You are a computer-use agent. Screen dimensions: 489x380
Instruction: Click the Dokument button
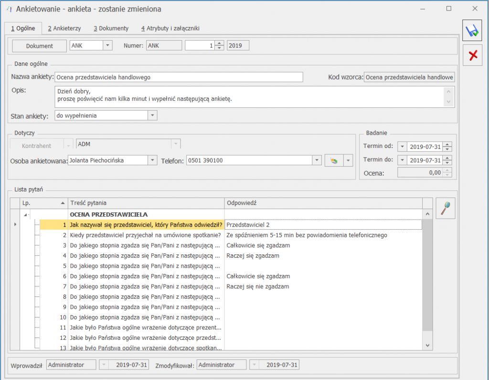[x=39, y=46]
